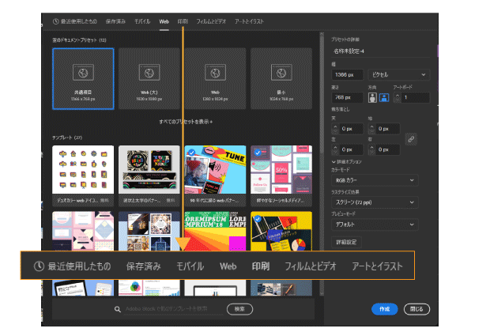Viewport: 490px width, 332px height.
Task: Set orientation to landscape
Action: (386, 98)
